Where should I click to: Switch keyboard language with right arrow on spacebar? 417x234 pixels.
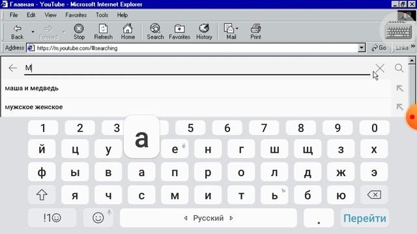click(231, 218)
